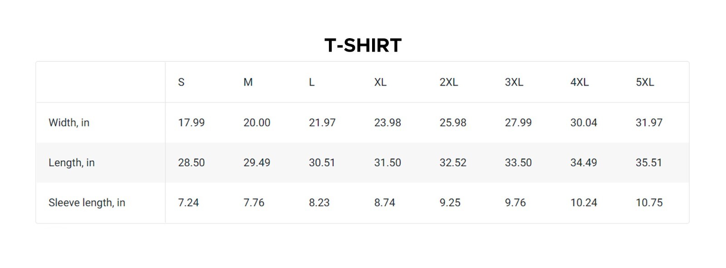The image size is (726, 268).
Task: Click the T-SHIRT title heading
Action: point(363,45)
